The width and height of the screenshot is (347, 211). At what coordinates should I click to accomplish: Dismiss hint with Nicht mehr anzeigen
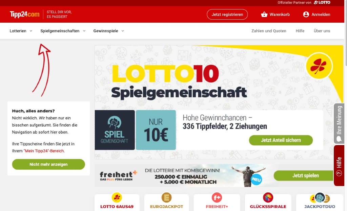pyautogui.click(x=48, y=164)
